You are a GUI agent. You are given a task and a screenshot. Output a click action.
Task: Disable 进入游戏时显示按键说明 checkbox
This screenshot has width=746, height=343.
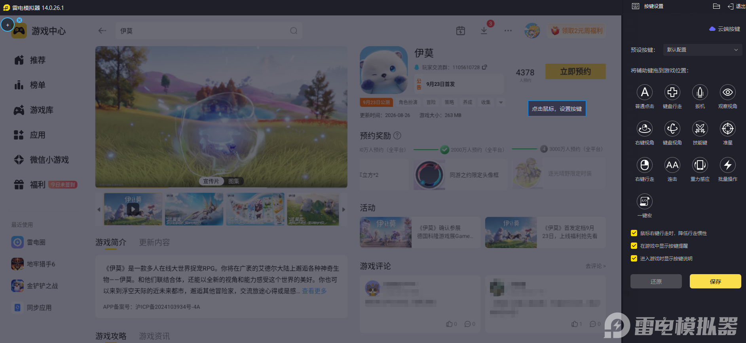coord(634,258)
